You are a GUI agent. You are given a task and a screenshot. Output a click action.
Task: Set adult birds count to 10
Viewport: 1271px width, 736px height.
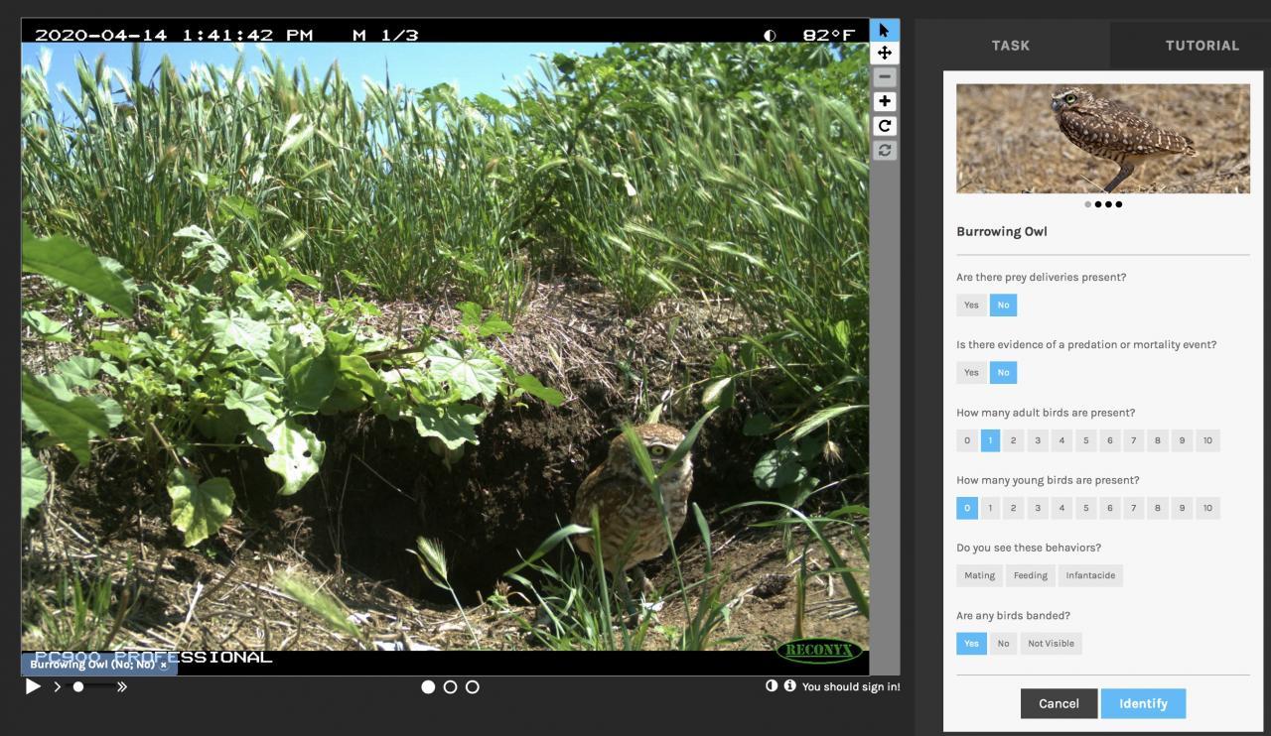(1207, 440)
